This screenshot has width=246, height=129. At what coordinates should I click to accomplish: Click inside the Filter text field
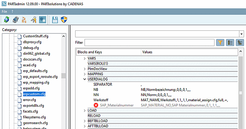tap(149, 43)
